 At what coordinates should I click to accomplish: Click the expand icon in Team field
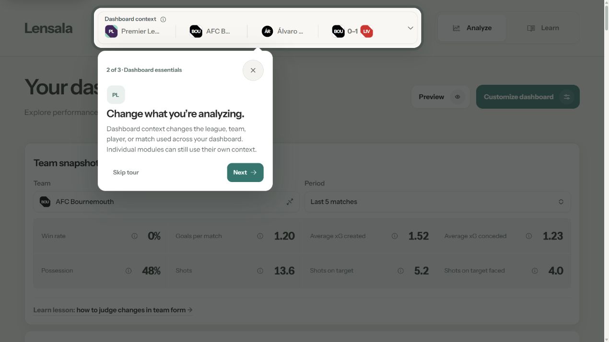pyautogui.click(x=290, y=202)
